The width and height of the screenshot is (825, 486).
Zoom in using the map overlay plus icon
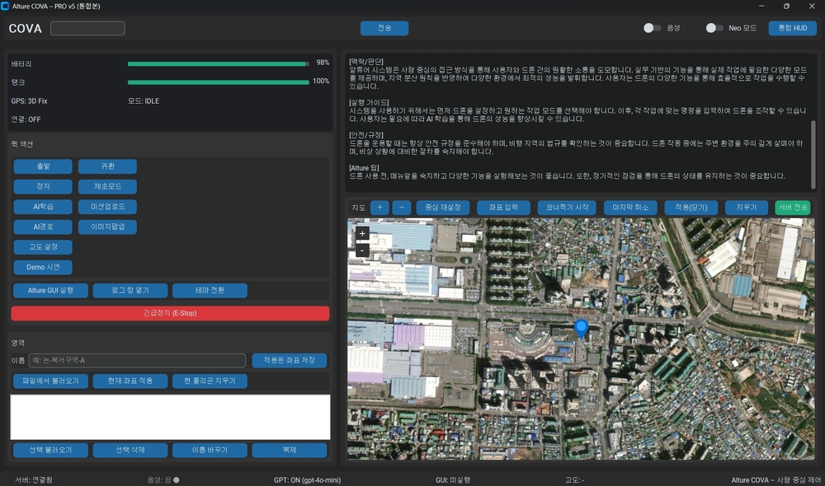tap(362, 234)
